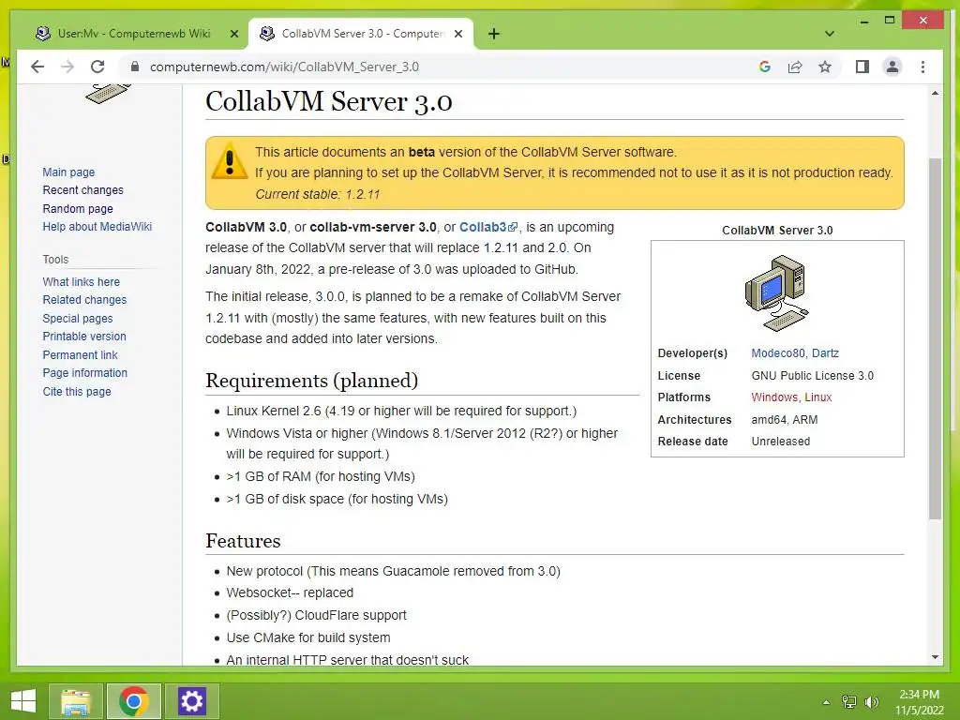Click the wiki logo in sidebar
Screen dimensions: 960x720
109,95
